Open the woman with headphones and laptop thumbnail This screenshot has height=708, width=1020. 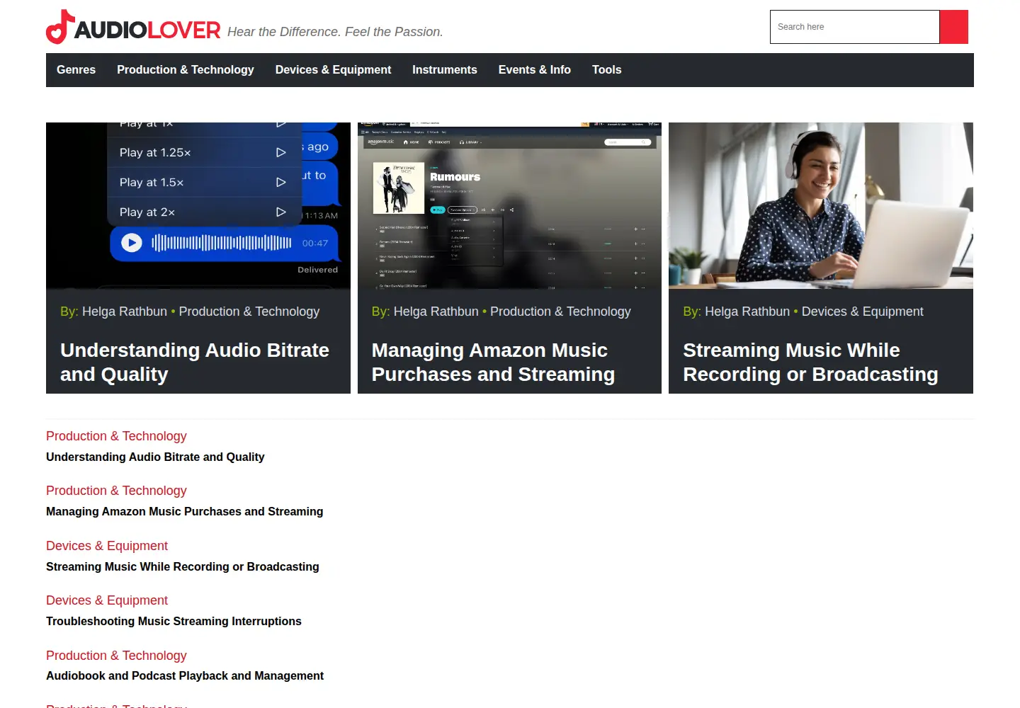pyautogui.click(x=821, y=205)
